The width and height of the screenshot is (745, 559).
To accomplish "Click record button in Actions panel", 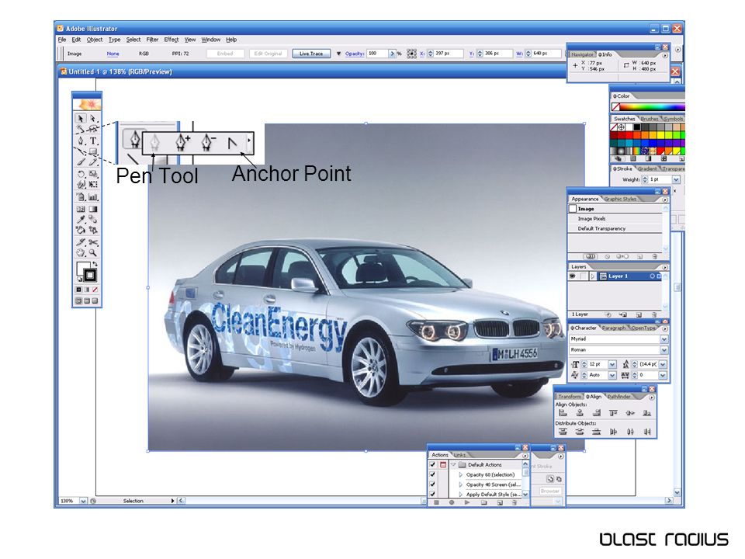I will click(x=452, y=502).
